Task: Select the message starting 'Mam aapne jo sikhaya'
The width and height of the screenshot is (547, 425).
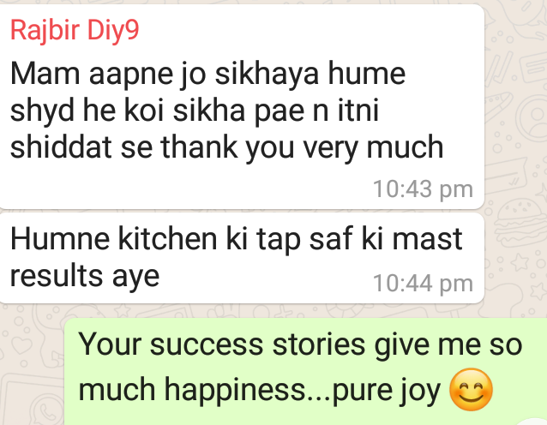Action: (x=242, y=107)
